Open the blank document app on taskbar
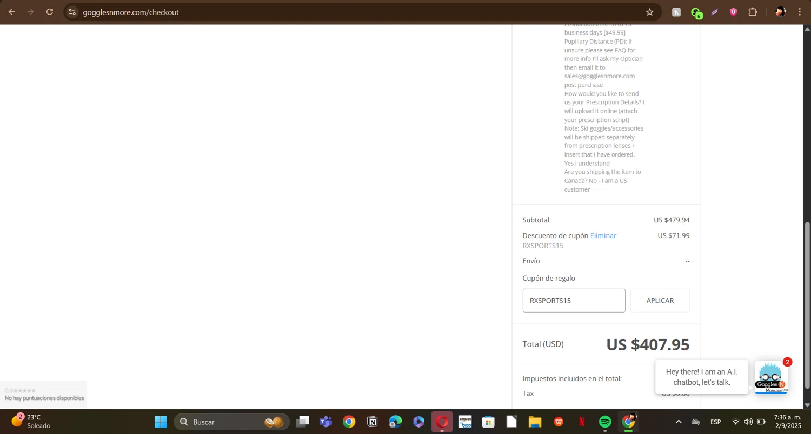 [512, 422]
